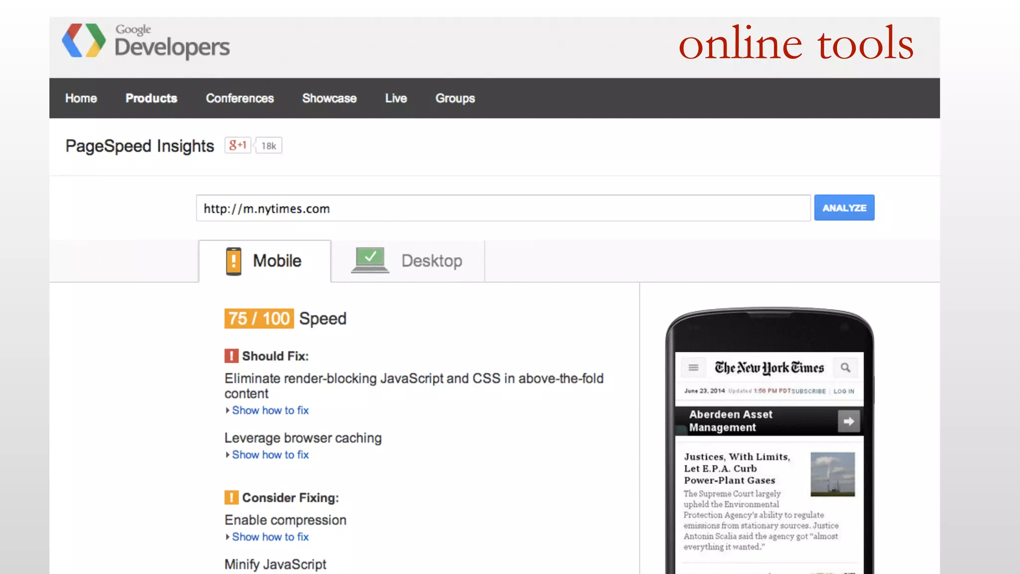Open the Groups navigation item
The image size is (1020, 574).
[x=455, y=98]
